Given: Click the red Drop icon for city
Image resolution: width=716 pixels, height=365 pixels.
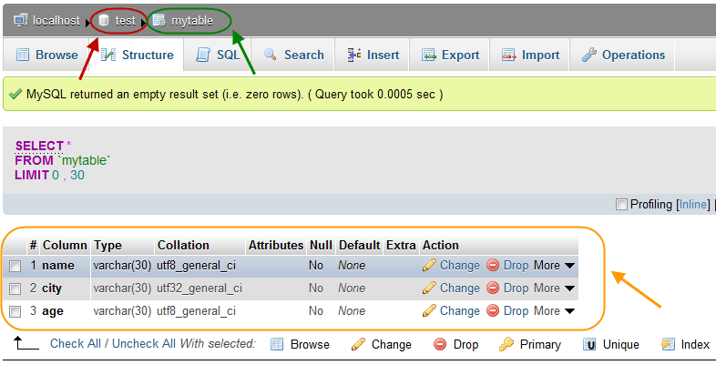Looking at the screenshot, I should coord(493,288).
